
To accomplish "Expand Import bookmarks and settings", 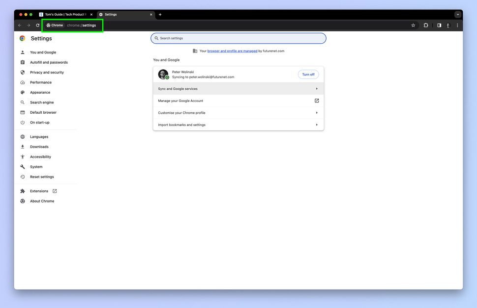I will point(238,125).
